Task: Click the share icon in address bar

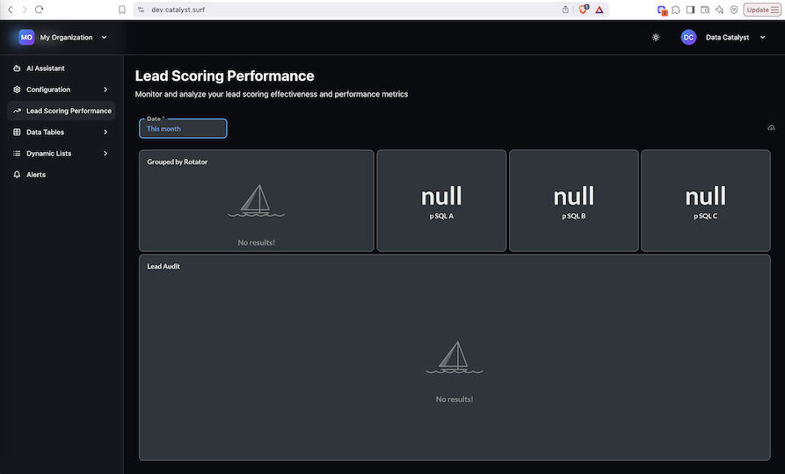Action: pos(565,10)
